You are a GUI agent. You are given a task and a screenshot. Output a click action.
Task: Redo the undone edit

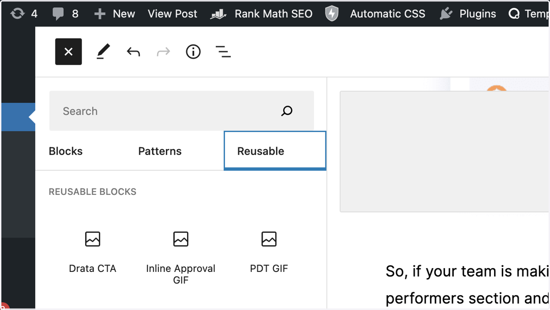(x=163, y=52)
